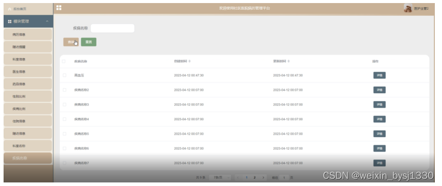This screenshot has width=442, height=186.
Task: Open the 7条/页 page size dropdown
Action: point(220,177)
